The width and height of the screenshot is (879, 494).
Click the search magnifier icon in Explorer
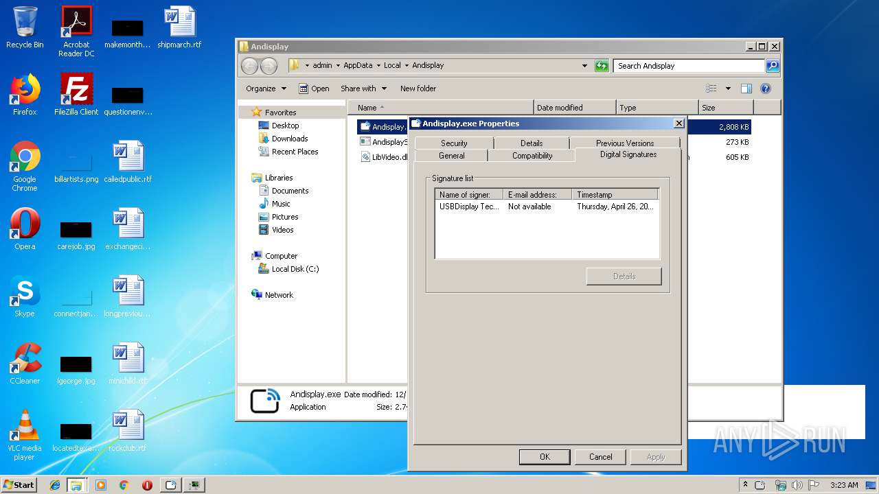click(x=773, y=66)
